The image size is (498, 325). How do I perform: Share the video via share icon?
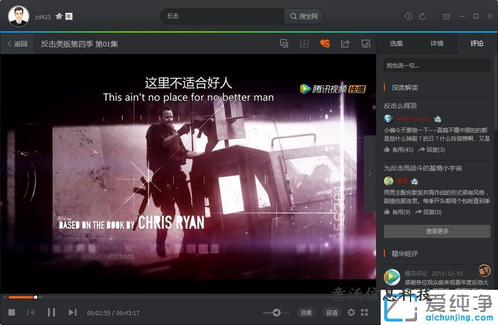[x=345, y=43]
